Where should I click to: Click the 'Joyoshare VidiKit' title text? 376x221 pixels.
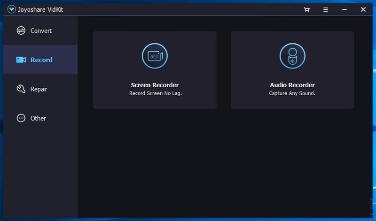coord(40,9)
